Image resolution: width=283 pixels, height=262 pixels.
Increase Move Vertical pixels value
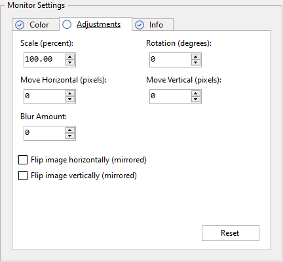click(196, 94)
